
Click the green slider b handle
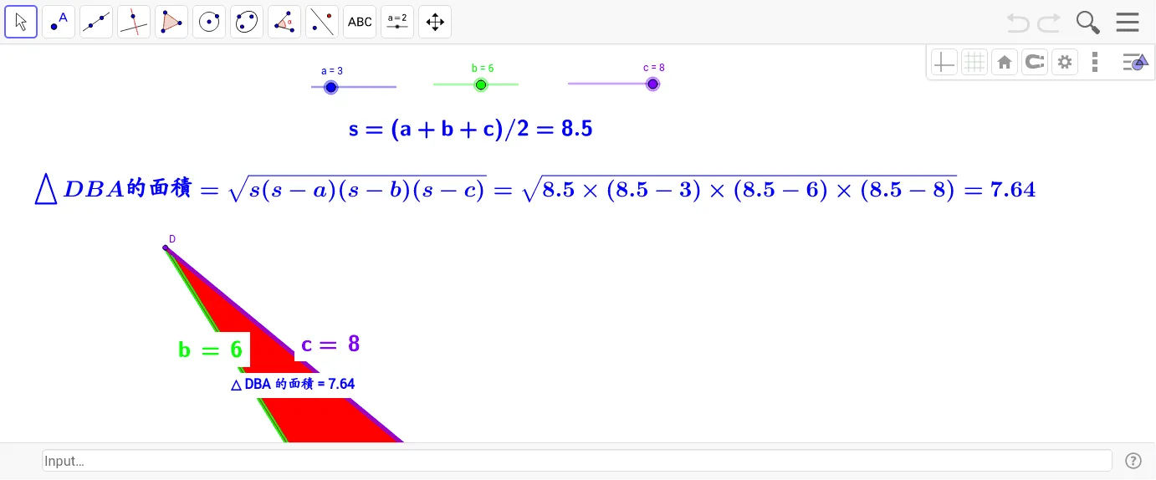481,84
